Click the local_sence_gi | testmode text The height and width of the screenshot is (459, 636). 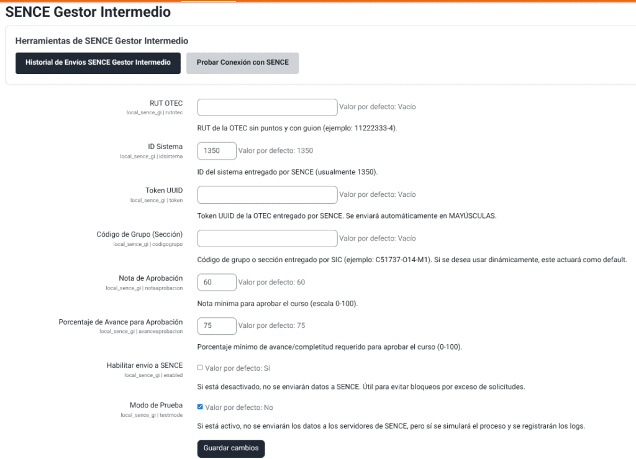152,415
